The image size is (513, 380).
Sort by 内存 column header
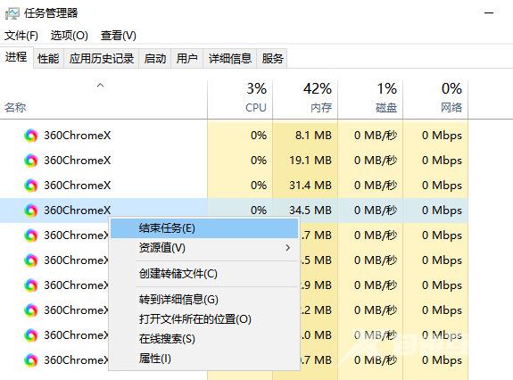[x=305, y=99]
